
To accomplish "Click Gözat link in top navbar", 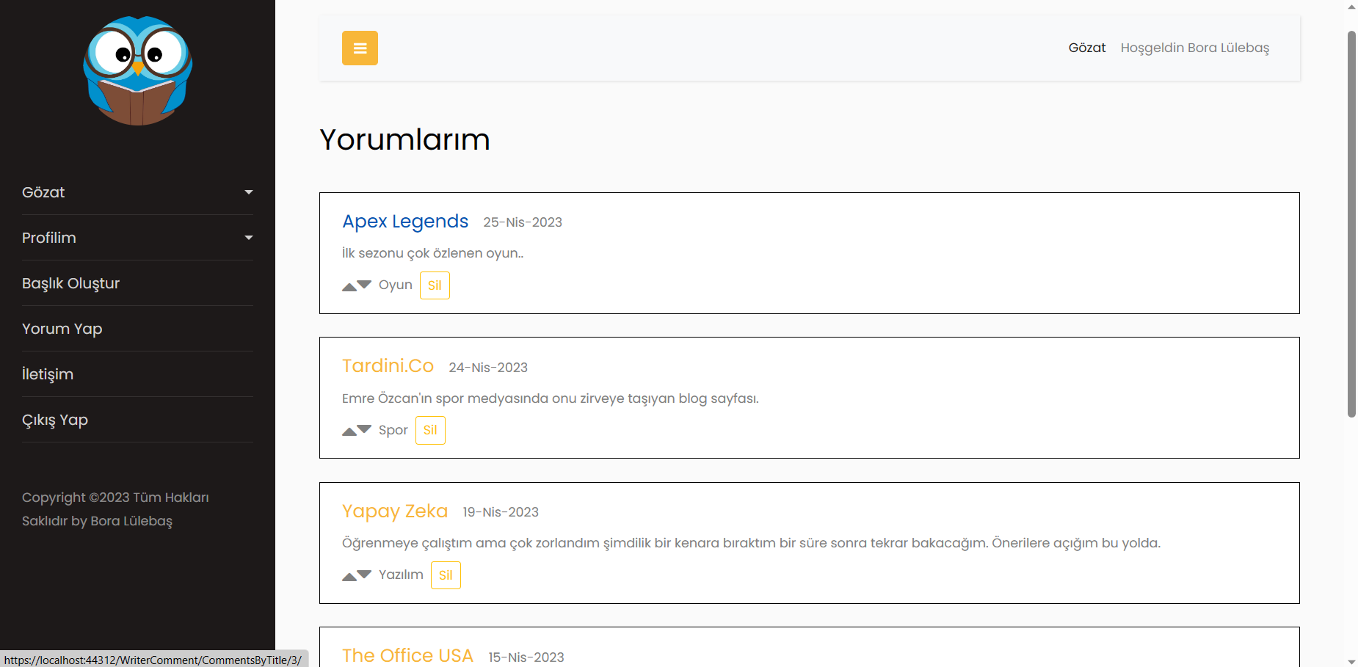I will coord(1087,48).
